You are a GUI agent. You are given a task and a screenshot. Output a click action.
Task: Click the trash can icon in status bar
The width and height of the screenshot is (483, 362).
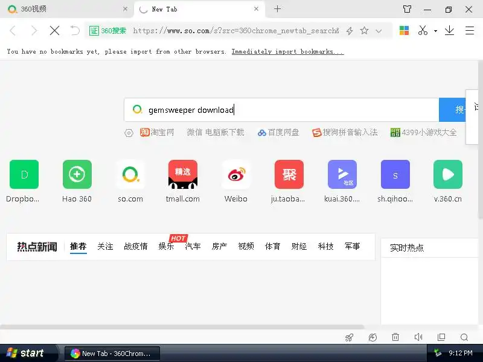click(395, 337)
